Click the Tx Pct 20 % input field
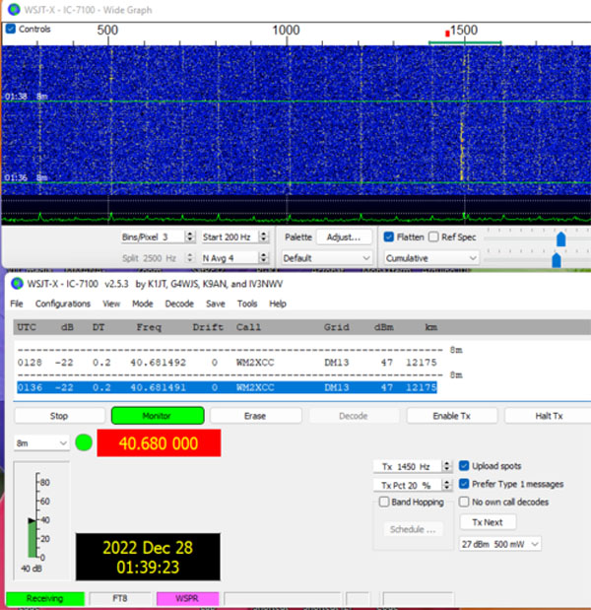This screenshot has height=610, width=591. 408,485
